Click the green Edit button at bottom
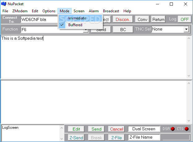The height and width of the screenshot is (142, 193). point(76,129)
